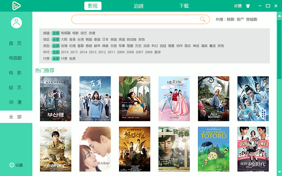This screenshot has width=282, height=176.
Task: Search hot keyword 丧尸
Action: [x=240, y=19]
